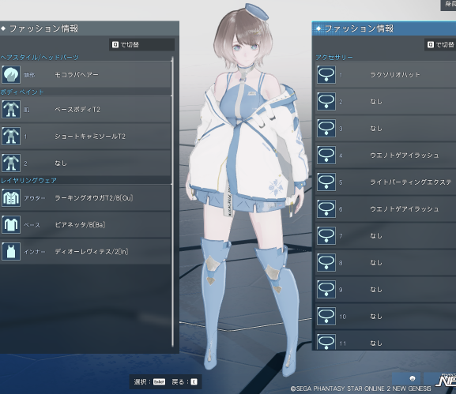
Task: Select the ラーキングオウガT2/B[Ou] outer wear text
Action: [93, 198]
